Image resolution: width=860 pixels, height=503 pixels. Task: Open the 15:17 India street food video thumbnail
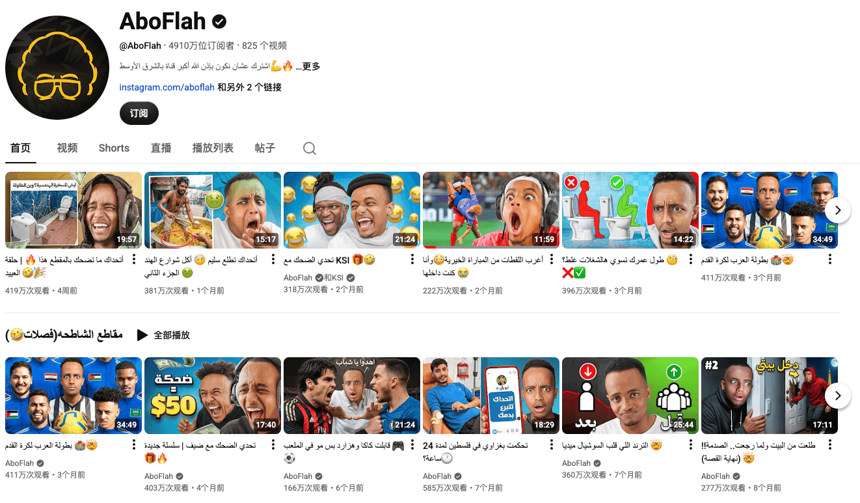pyautogui.click(x=213, y=210)
